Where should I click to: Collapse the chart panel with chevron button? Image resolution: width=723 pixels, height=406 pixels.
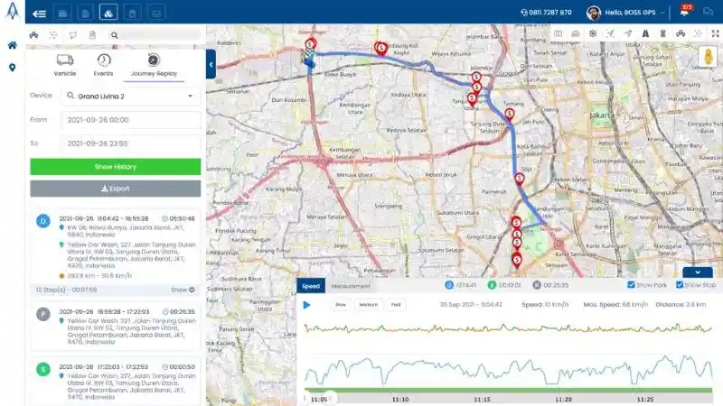coord(697,272)
